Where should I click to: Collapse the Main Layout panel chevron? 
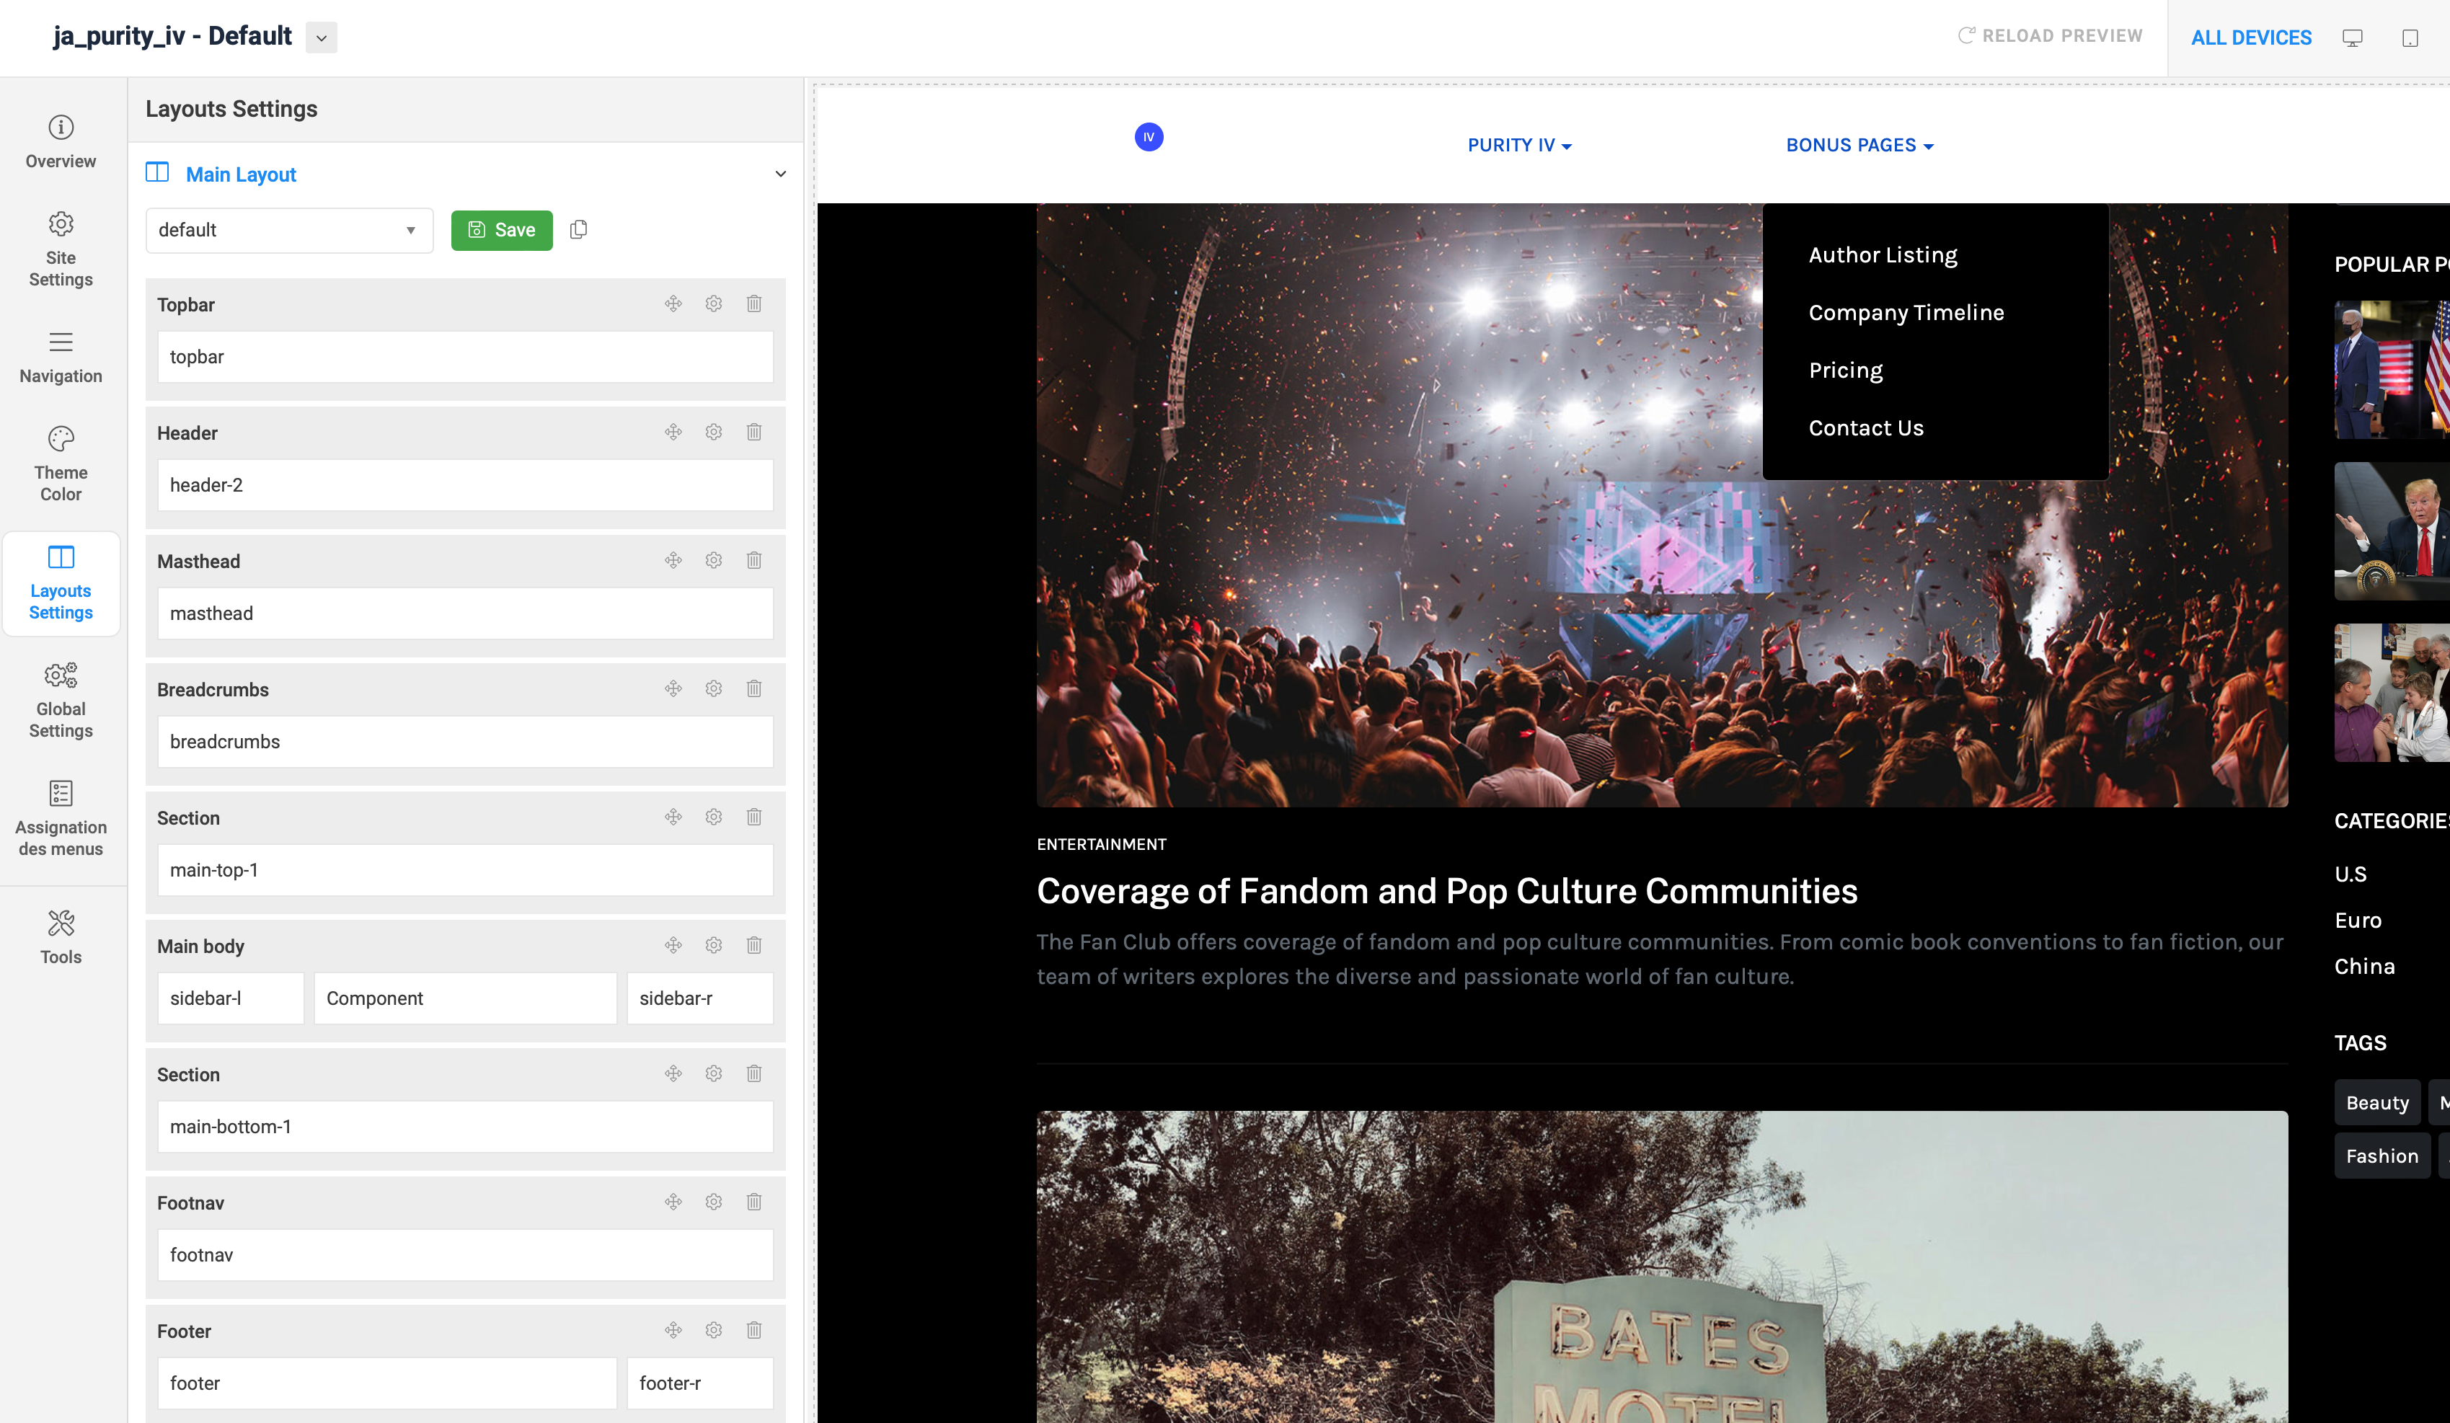(779, 174)
